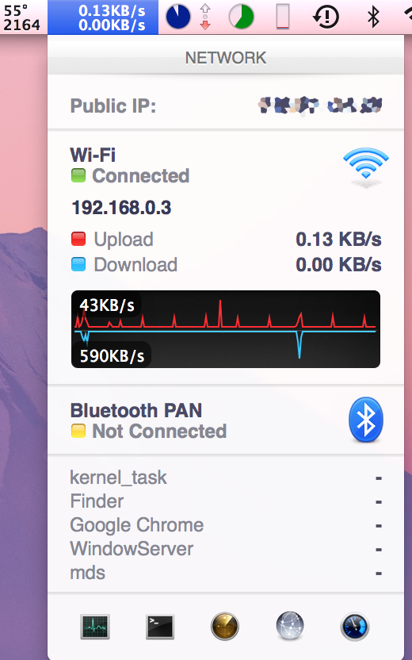Click the blurred Public IP address
The width and height of the screenshot is (412, 660).
click(x=320, y=106)
